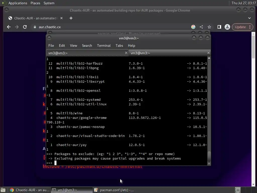Open the Applications menu
The width and height of the screenshot is (257, 193).
click(18, 3)
